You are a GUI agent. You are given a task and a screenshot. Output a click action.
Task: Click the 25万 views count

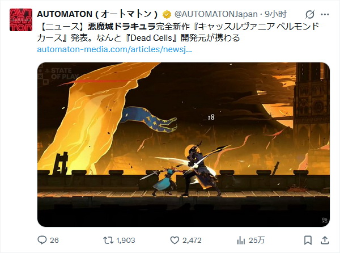point(257,240)
